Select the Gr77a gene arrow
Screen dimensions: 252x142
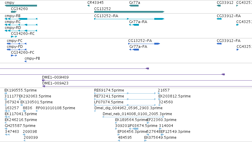pyautogui.click(x=134, y=6)
